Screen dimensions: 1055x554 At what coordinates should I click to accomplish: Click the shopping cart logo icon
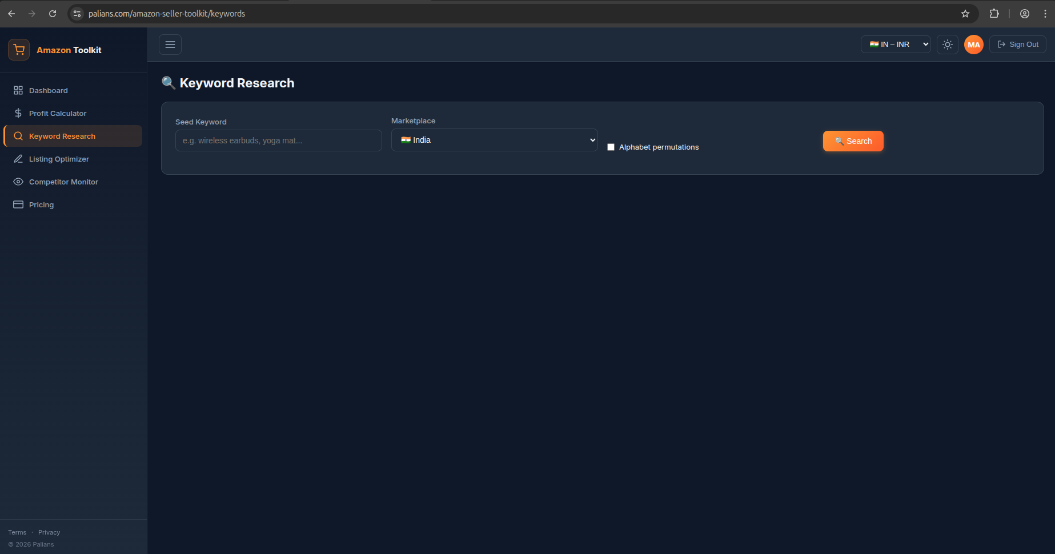(18, 50)
